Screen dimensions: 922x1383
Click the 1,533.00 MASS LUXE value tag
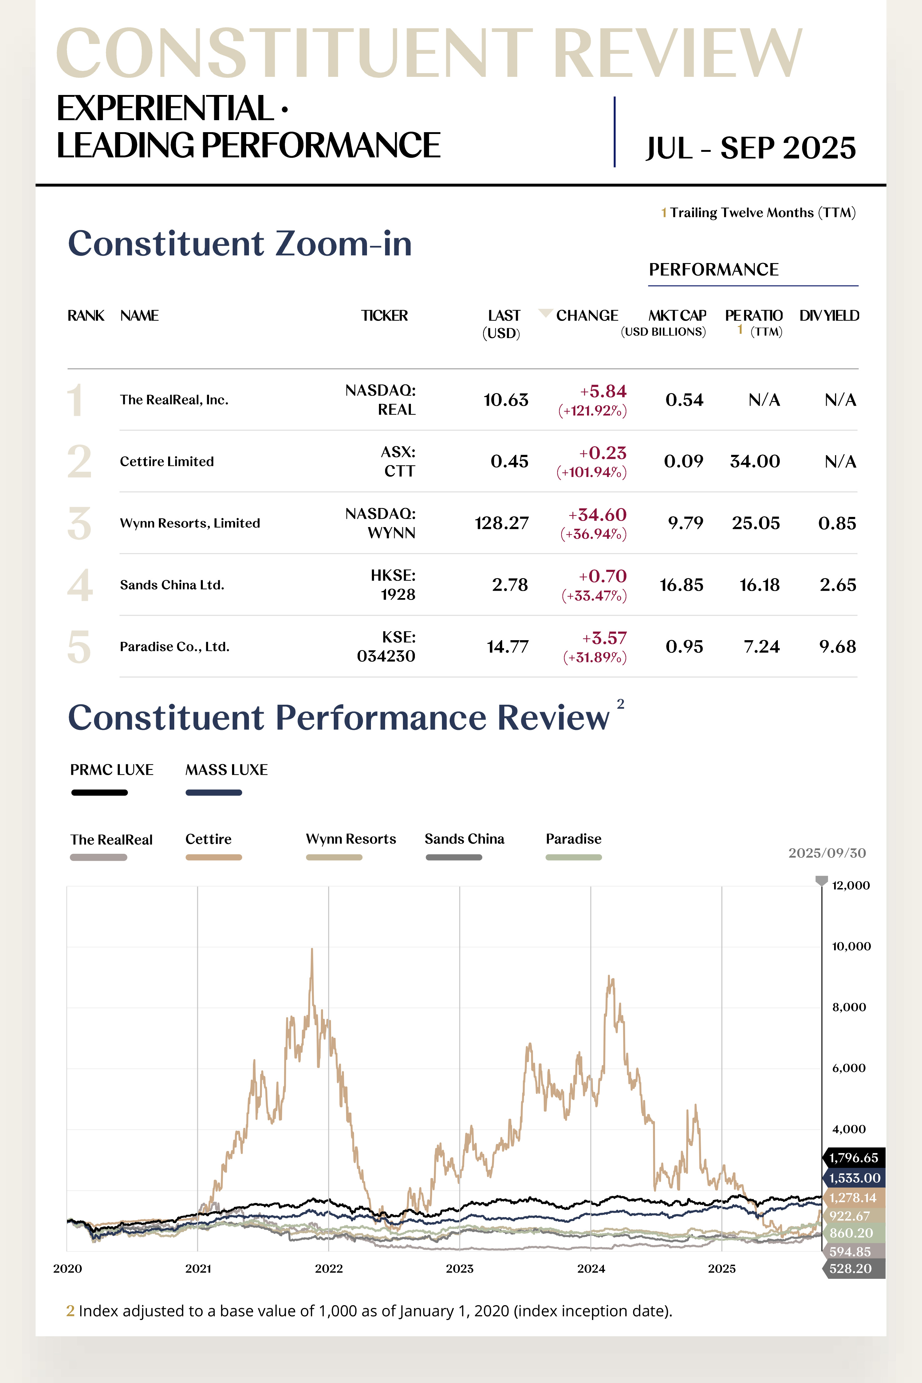pos(854,1178)
